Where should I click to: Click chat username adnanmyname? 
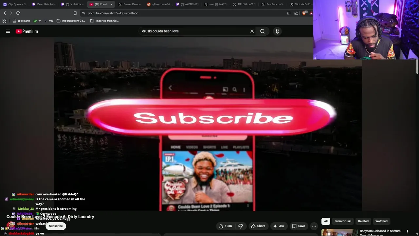(x=22, y=199)
